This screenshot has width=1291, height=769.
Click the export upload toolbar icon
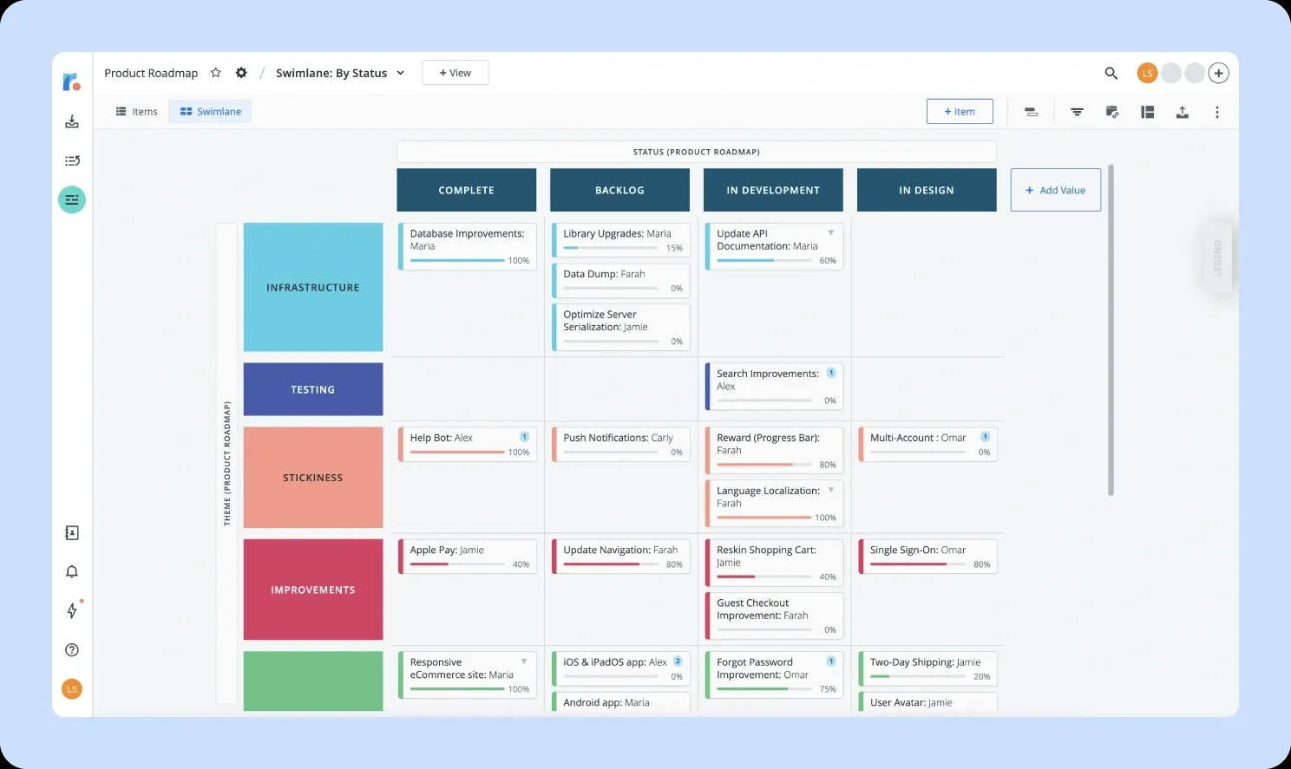coord(1182,112)
